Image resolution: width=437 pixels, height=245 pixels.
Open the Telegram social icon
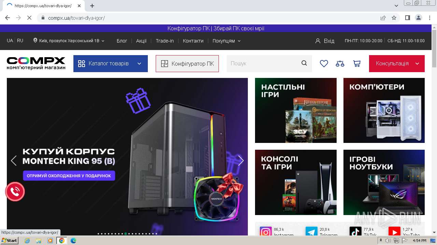311,232
